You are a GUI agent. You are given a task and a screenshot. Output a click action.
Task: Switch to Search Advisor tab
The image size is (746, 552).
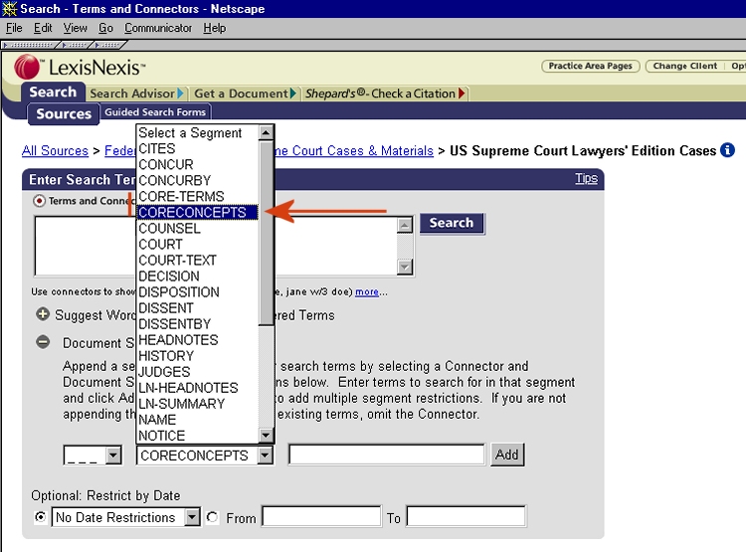(137, 93)
